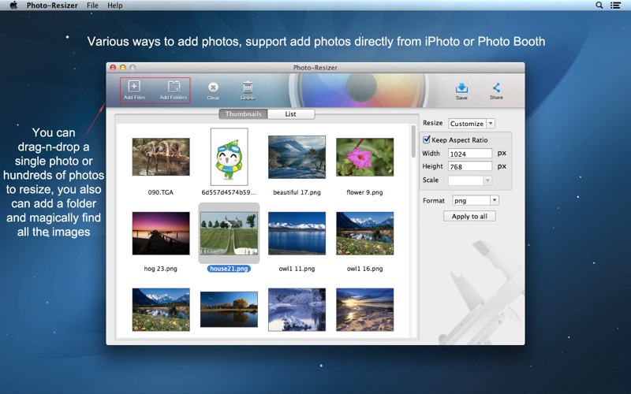This screenshot has height=394, width=631.
Task: Toggle the Keep Aspect Ratio checkbox
Action: [x=427, y=139]
